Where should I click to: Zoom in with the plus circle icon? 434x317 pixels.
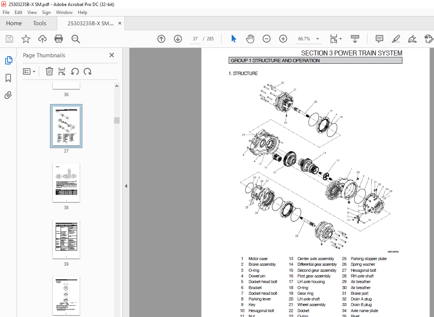click(283, 39)
